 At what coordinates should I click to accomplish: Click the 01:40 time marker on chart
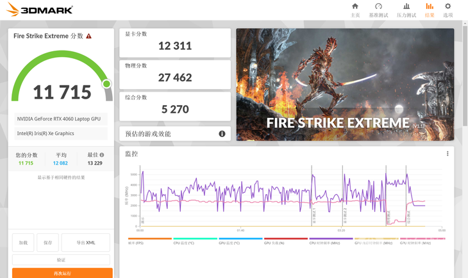click(240, 230)
